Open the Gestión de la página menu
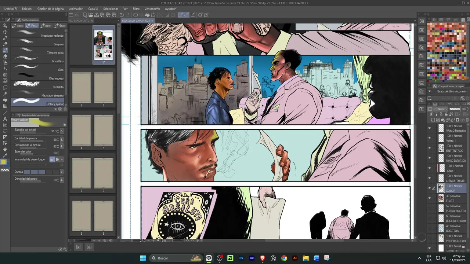The image size is (470, 264). pyautogui.click(x=50, y=8)
